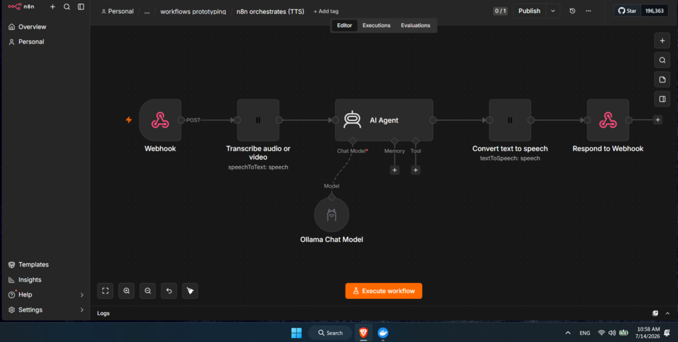Click the Personal breadcrumb at top
678x342 pixels.
tap(117, 11)
